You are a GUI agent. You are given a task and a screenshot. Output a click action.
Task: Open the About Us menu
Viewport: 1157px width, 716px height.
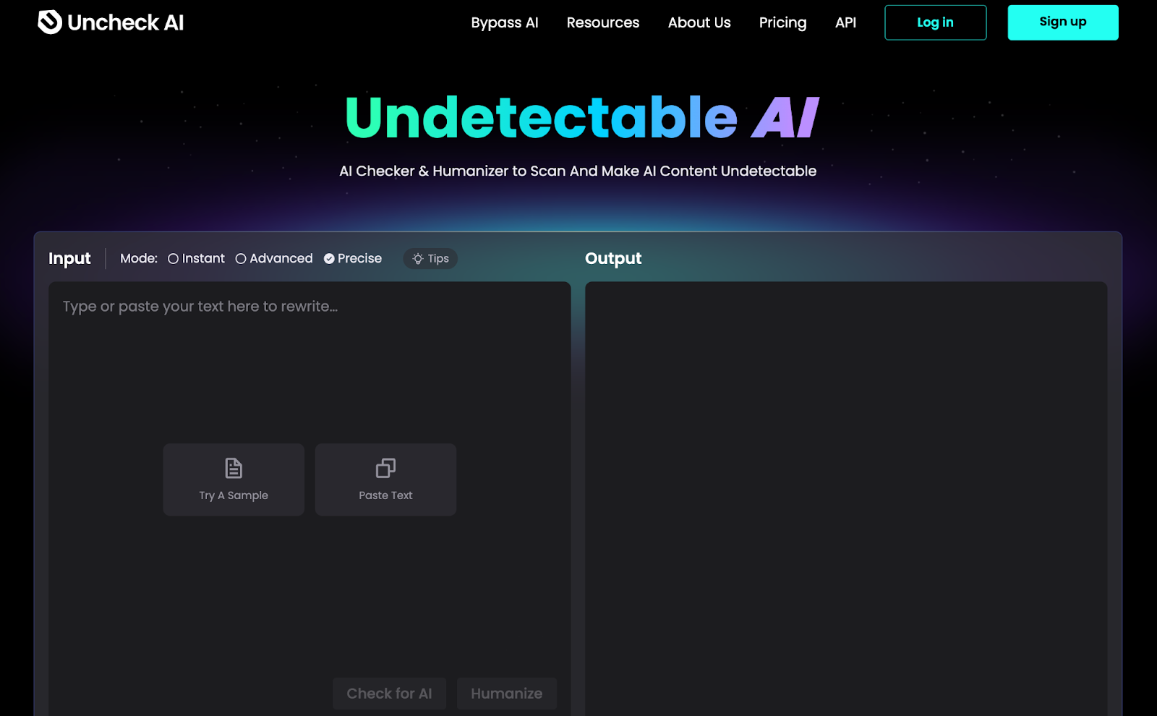click(x=699, y=22)
